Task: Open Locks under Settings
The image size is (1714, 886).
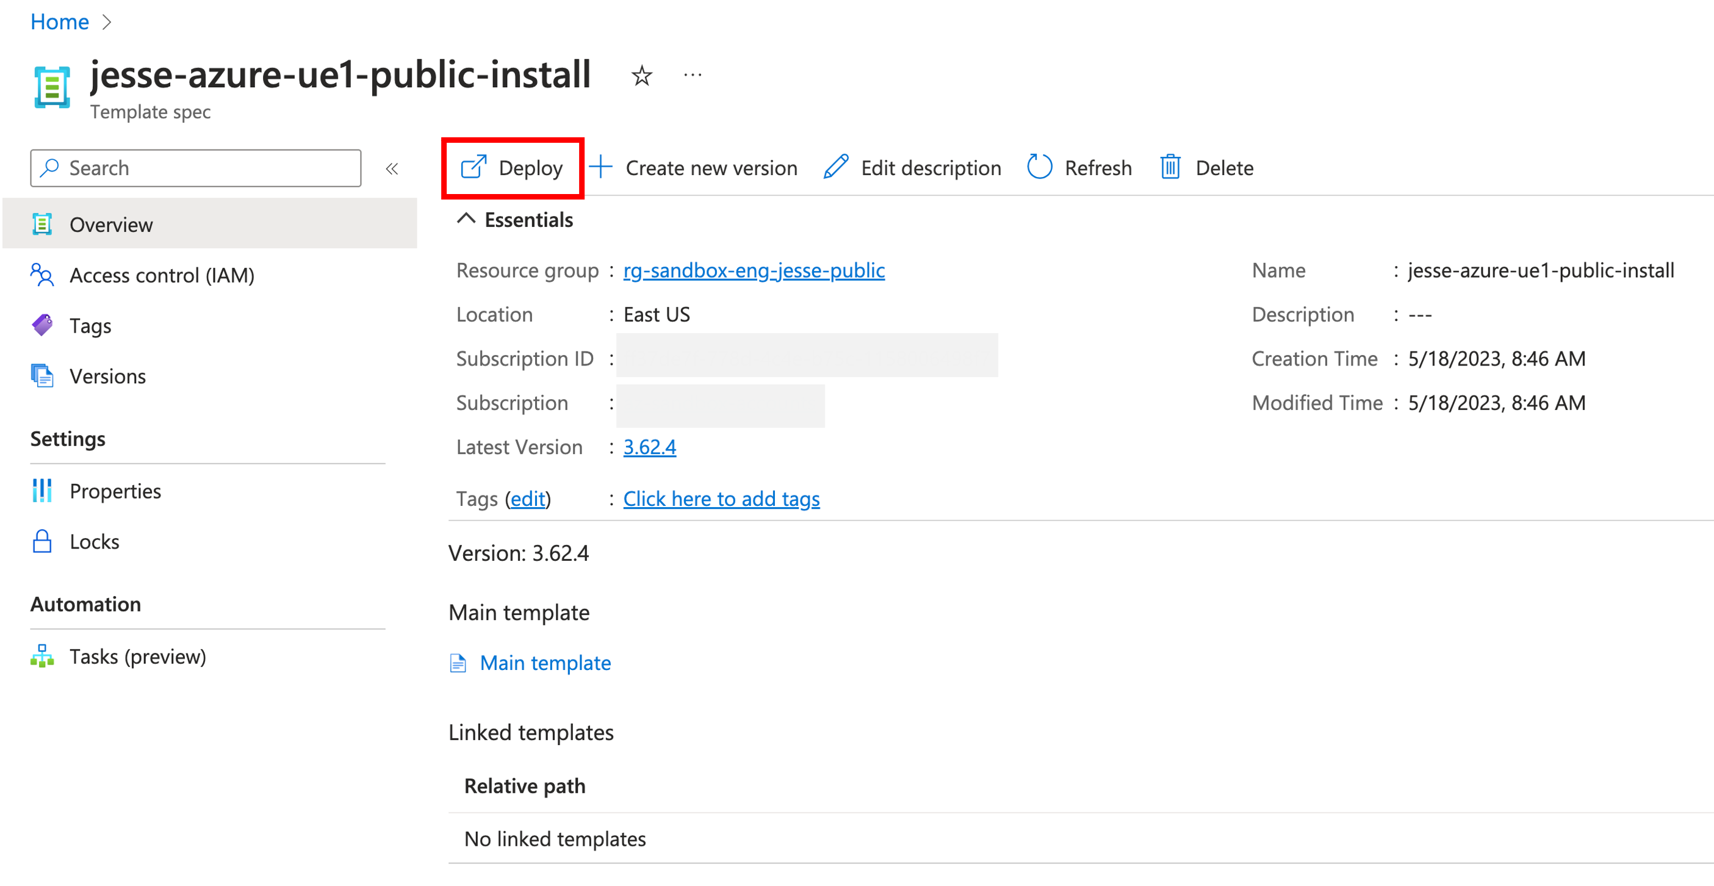Action: (95, 541)
